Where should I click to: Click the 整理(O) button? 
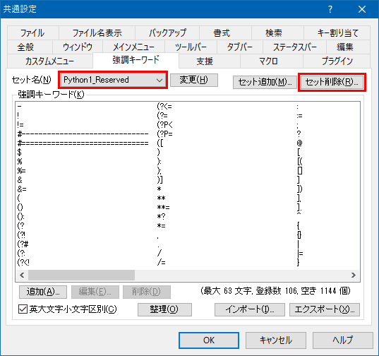point(164,309)
